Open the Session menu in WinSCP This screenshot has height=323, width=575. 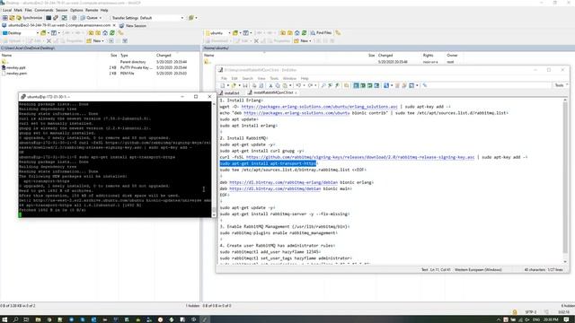coord(62,10)
